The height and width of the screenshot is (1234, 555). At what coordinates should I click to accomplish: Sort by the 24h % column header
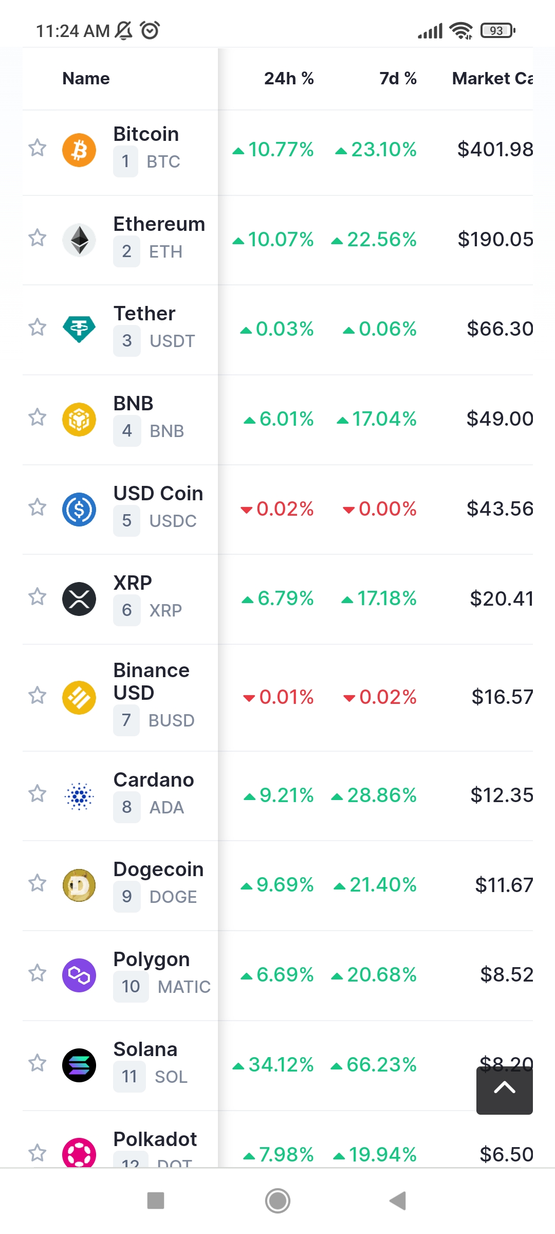[289, 79]
